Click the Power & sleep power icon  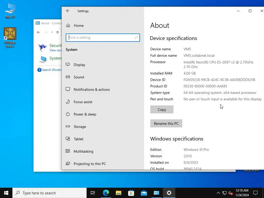[x=68, y=114]
